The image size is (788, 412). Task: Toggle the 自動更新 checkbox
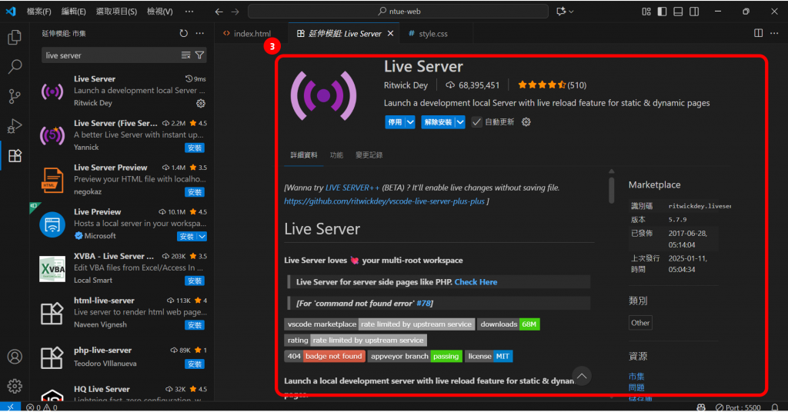coord(476,122)
